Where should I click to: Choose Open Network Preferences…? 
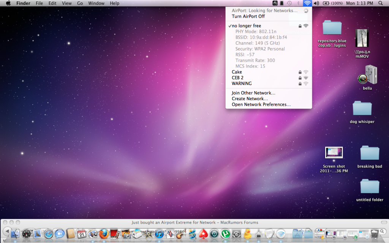click(x=269, y=104)
